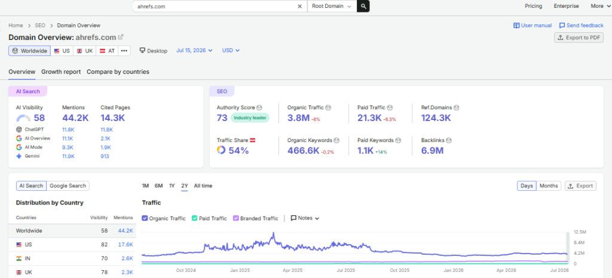Click the ChatGPT logo icon
The image size is (612, 278).
click(19, 129)
